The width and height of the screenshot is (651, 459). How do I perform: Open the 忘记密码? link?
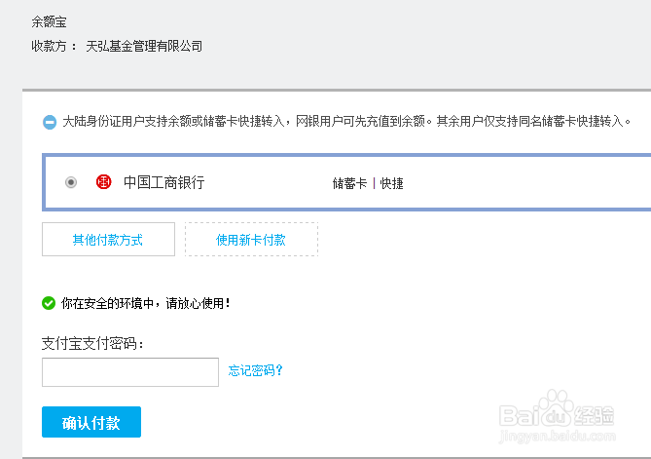[256, 370]
